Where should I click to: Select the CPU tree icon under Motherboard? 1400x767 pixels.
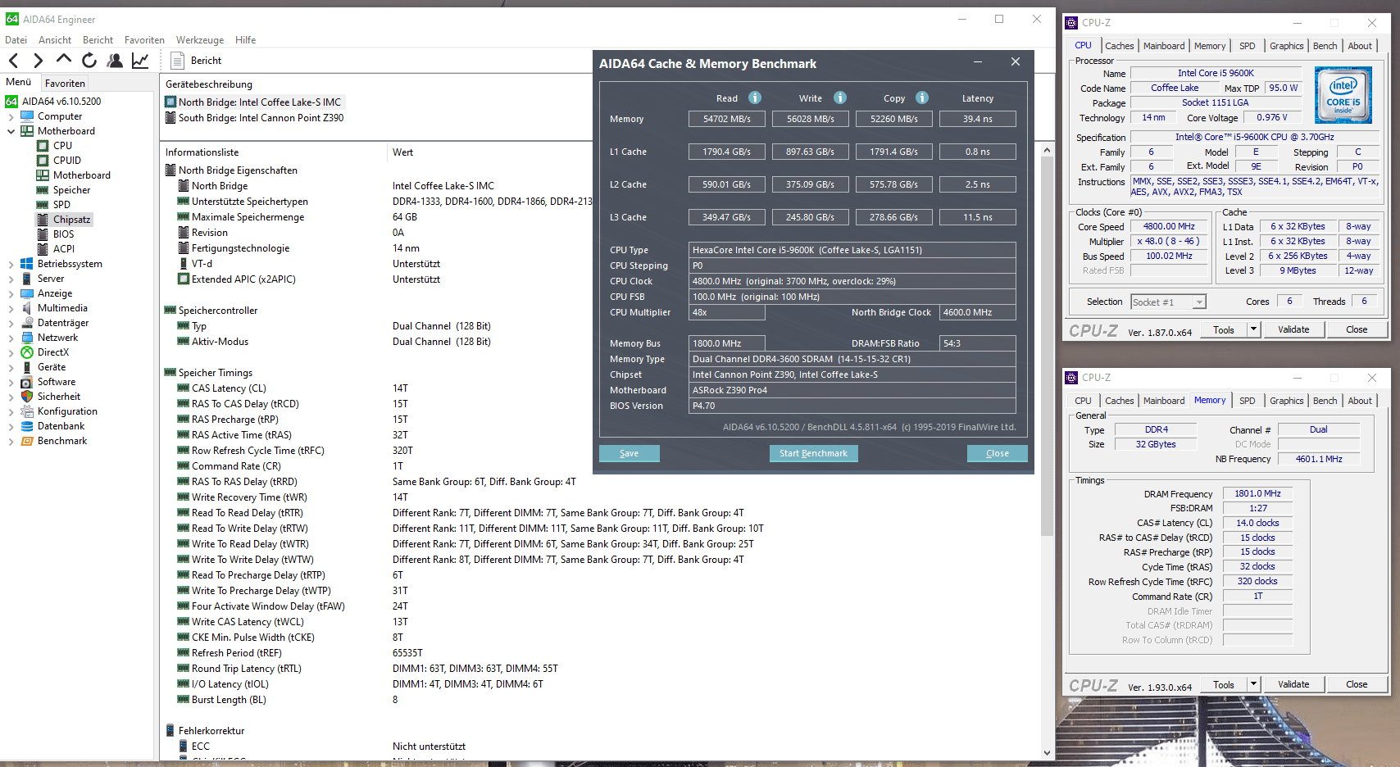43,146
